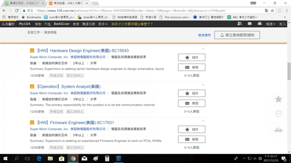This screenshot has height=163, width=291.
Task: Click the browser back arrow
Action: pos(4,10)
